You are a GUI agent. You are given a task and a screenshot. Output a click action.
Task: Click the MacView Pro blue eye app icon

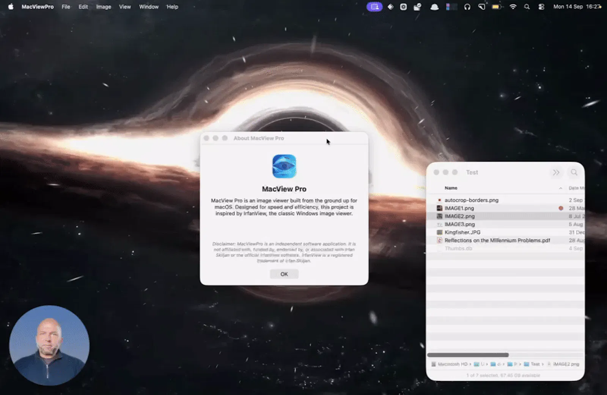coord(284,166)
